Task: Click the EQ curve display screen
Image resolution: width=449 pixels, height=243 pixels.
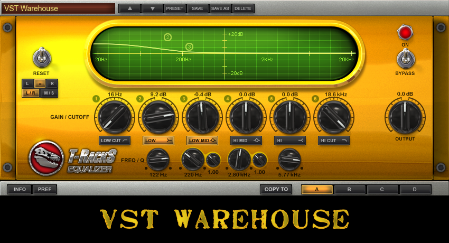Action: (x=225, y=53)
